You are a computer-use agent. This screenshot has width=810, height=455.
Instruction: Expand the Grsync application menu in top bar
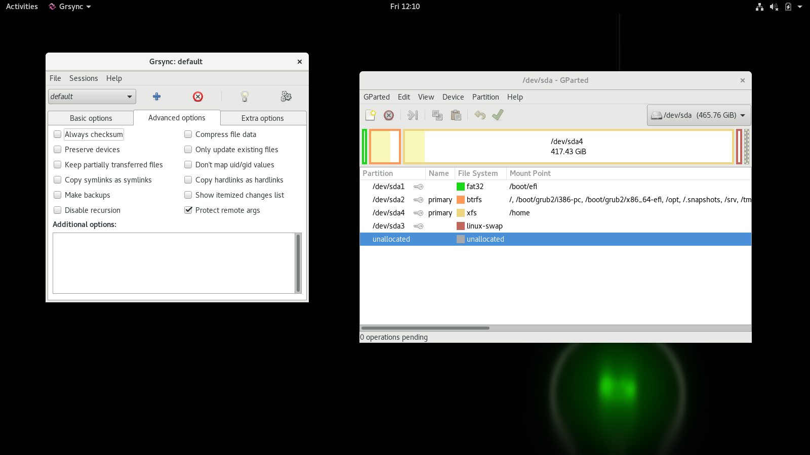pyautogui.click(x=70, y=7)
